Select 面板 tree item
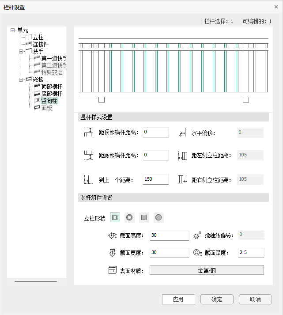283x315 pixels. pyautogui.click(x=46, y=108)
